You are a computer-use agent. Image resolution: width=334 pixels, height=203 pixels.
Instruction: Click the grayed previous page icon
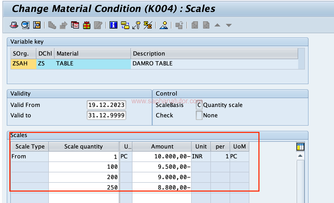point(195,25)
